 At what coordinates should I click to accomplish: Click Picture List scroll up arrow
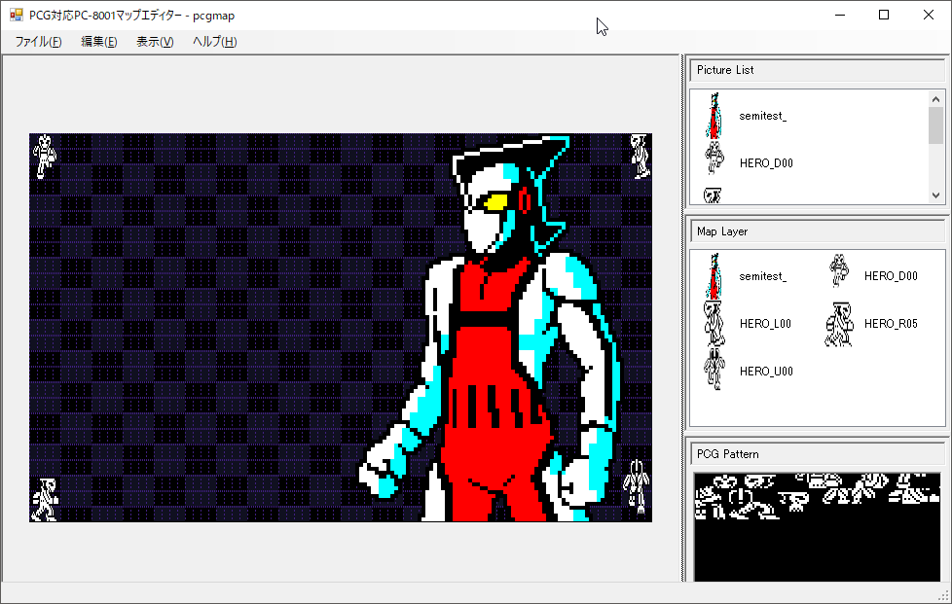935,99
